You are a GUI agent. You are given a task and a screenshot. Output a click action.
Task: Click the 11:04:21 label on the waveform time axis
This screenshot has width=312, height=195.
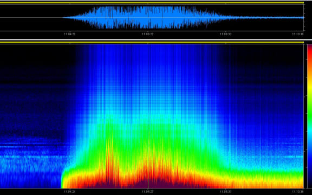click(x=70, y=34)
